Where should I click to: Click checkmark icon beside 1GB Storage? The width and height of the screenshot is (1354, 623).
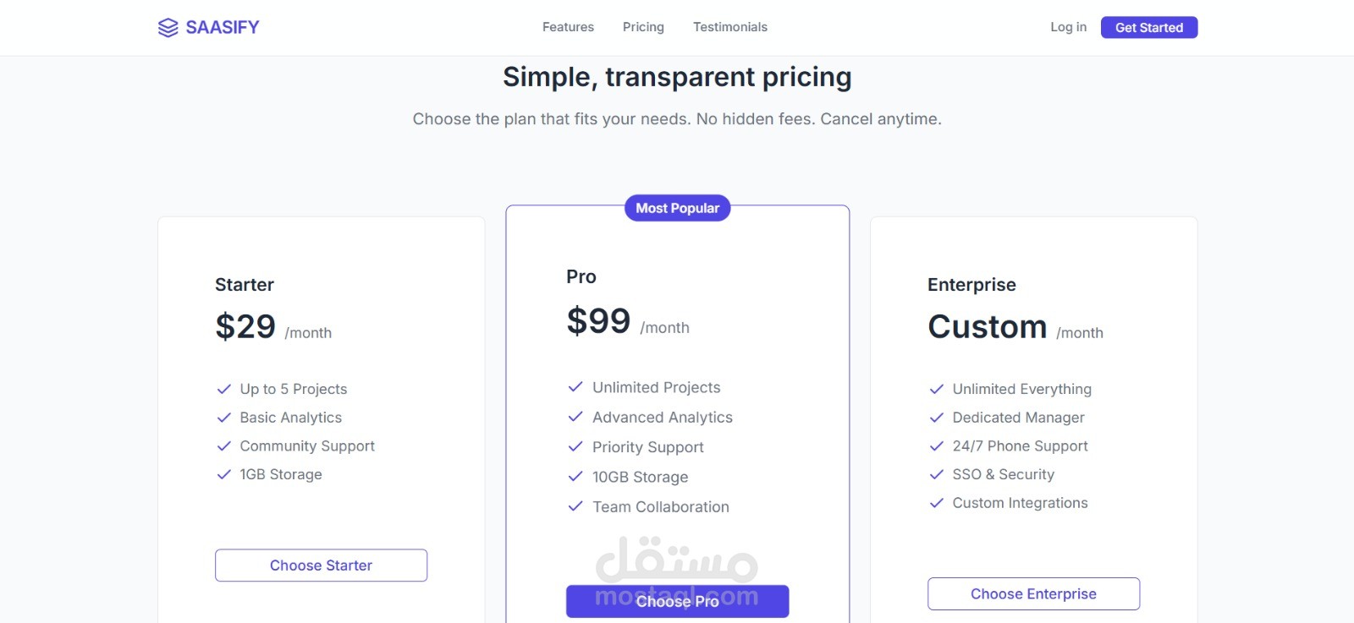[x=224, y=474]
